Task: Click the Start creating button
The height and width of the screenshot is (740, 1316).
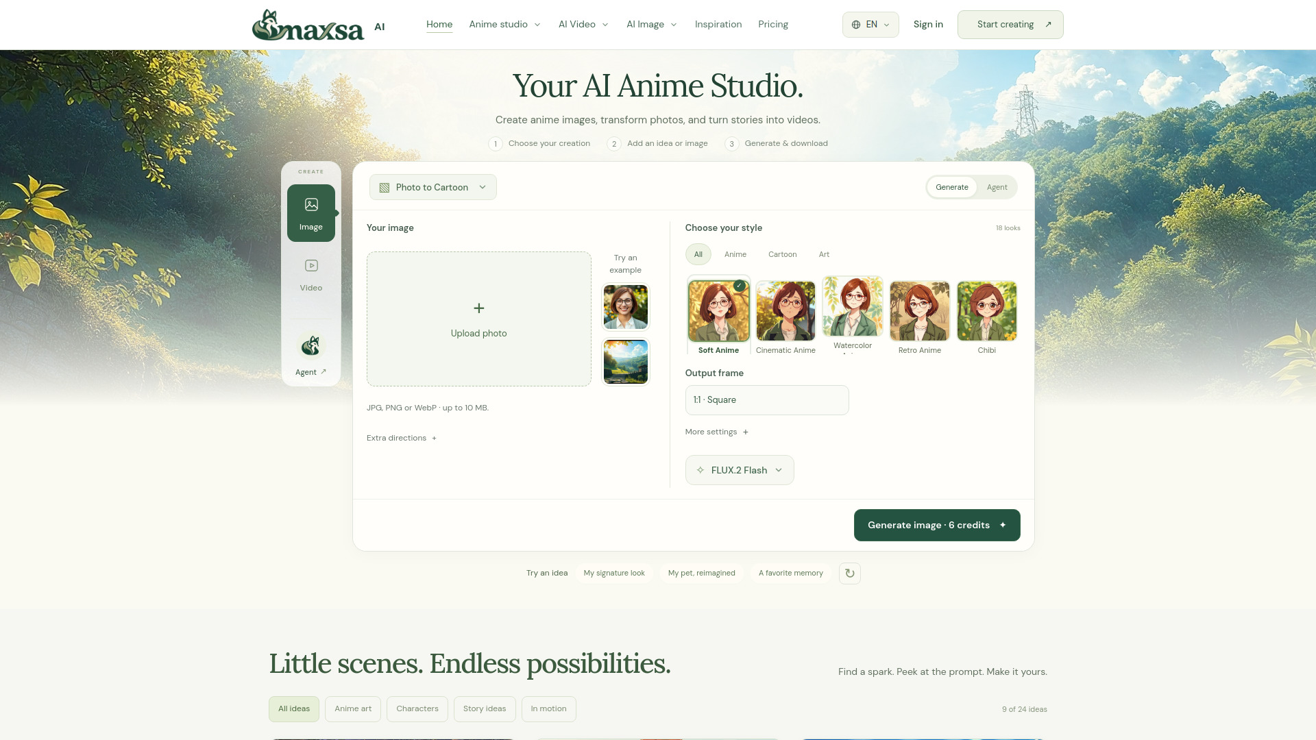Action: (1010, 25)
